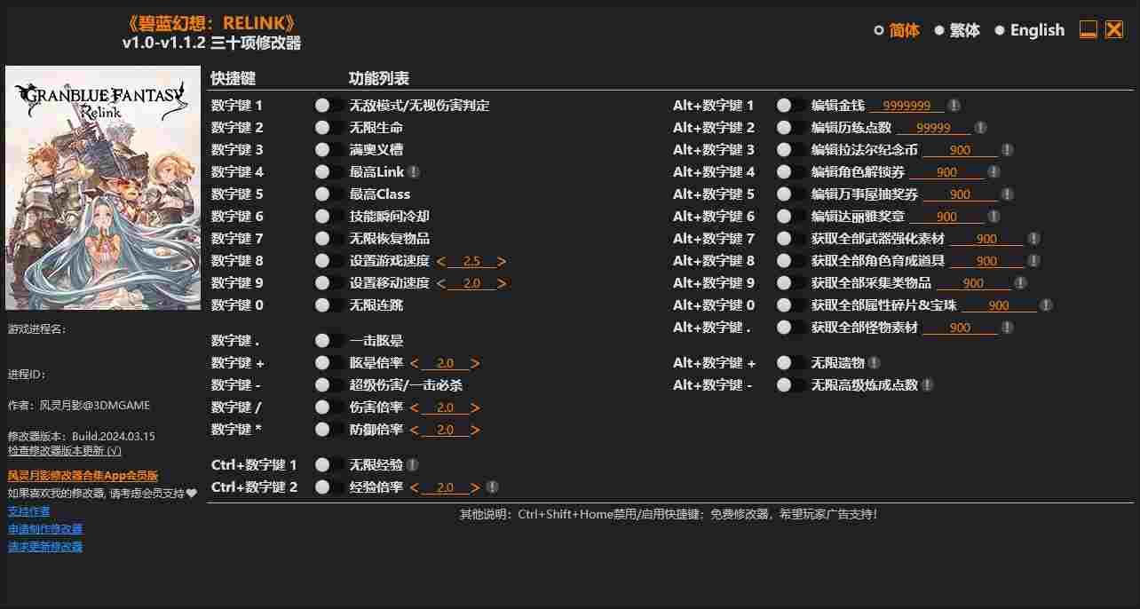The width and height of the screenshot is (1140, 609).
Task: Enable the 技能瞬间冷却 toggle
Action: click(x=329, y=217)
